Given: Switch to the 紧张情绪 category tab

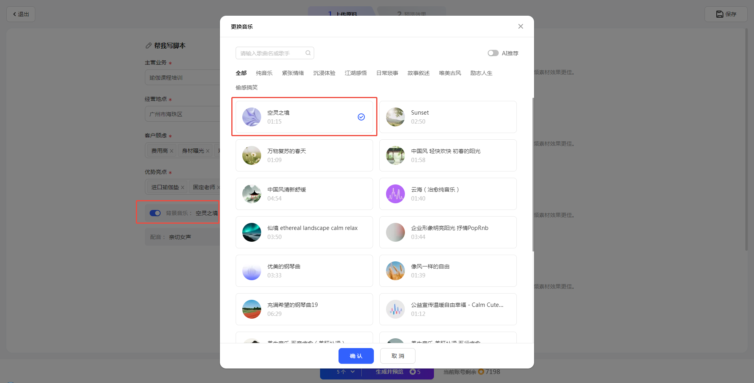Looking at the screenshot, I should [293, 73].
